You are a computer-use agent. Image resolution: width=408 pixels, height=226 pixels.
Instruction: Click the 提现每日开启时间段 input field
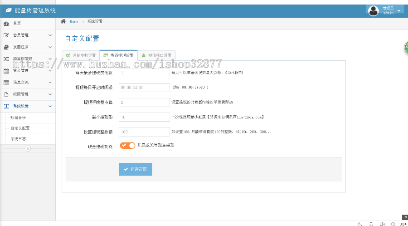pyautogui.click(x=145, y=88)
